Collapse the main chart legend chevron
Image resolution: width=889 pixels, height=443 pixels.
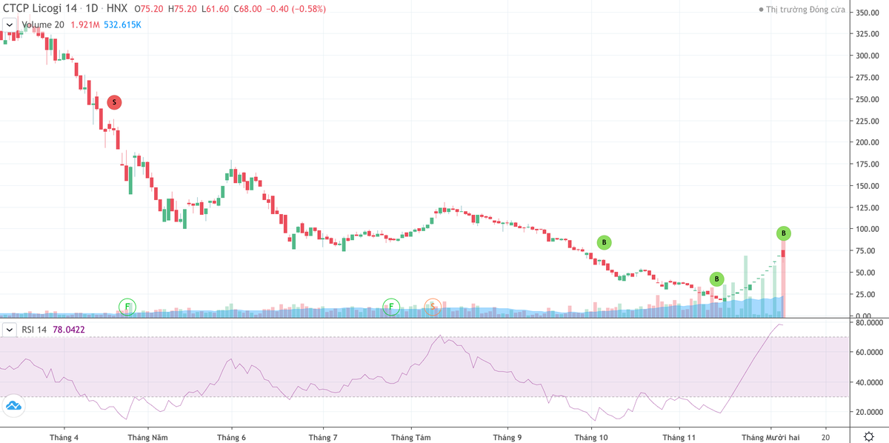(9, 24)
